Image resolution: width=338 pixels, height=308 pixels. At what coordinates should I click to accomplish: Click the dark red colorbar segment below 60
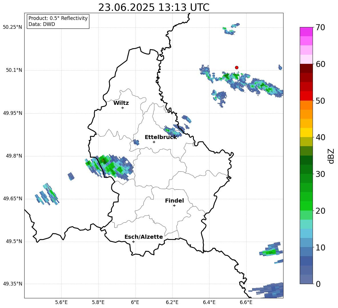tap(306, 68)
